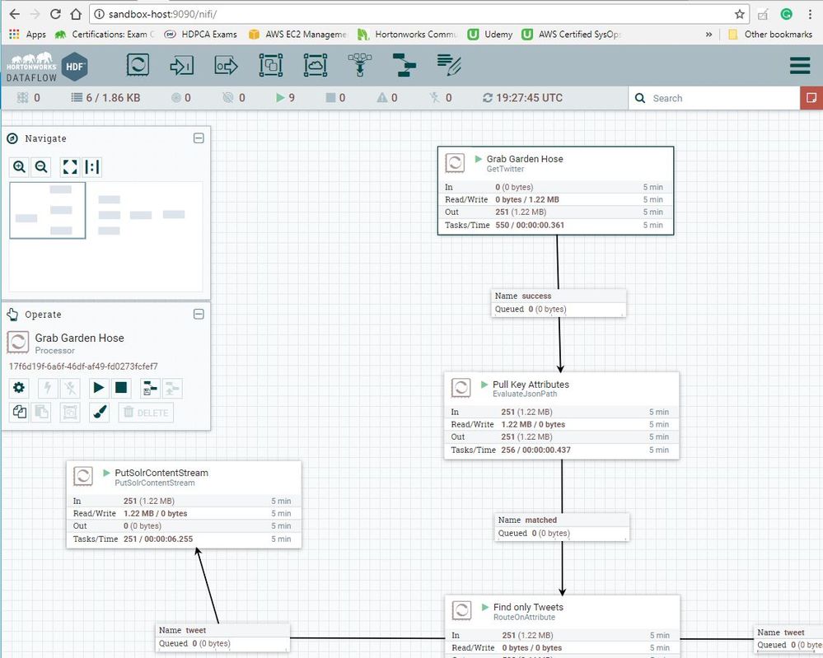Viewport: 823px width, 658px height.
Task: Click the Label toolbar icon
Action: (449, 66)
